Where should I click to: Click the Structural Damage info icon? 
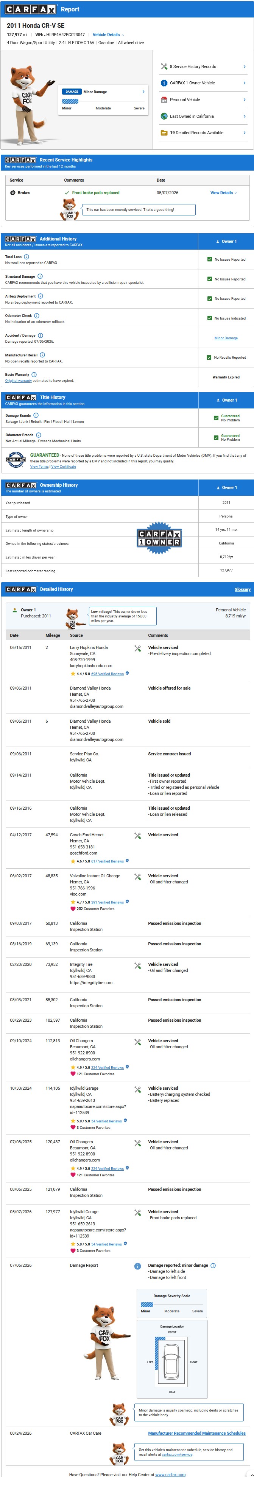click(x=40, y=276)
